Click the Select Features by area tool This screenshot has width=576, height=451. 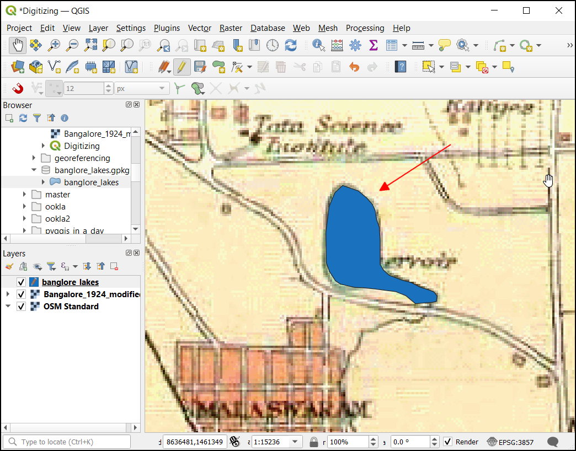tap(428, 67)
